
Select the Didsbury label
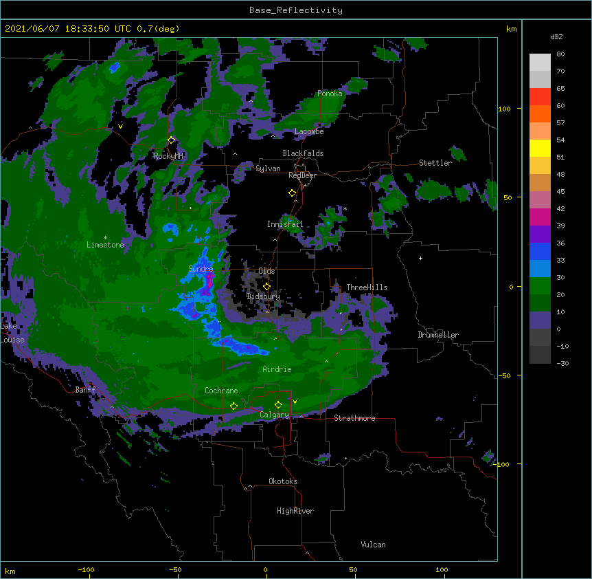[264, 296]
